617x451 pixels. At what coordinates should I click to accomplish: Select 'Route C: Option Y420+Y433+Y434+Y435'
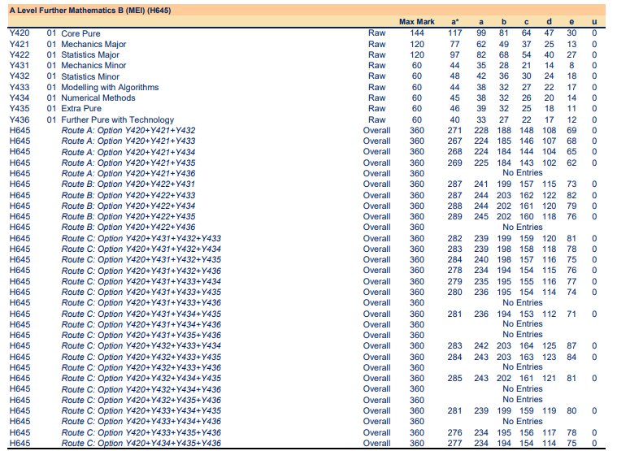[141, 410]
